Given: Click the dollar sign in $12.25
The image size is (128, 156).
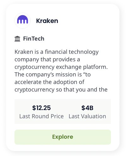Looking at the screenshot, I should point(34,108).
